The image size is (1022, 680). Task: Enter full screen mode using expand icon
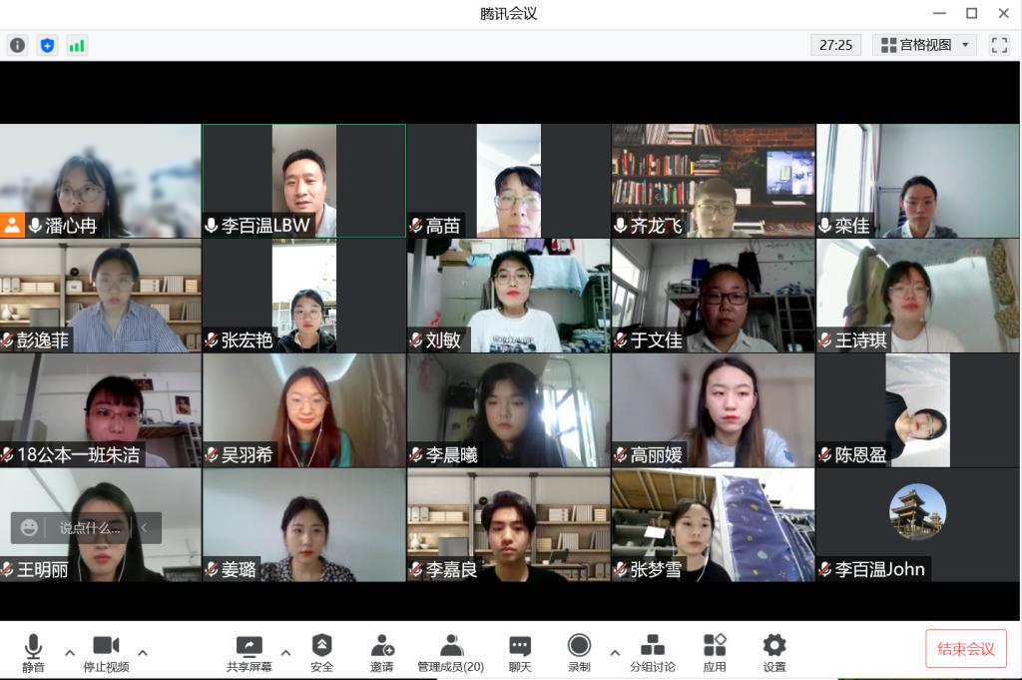[x=999, y=45]
